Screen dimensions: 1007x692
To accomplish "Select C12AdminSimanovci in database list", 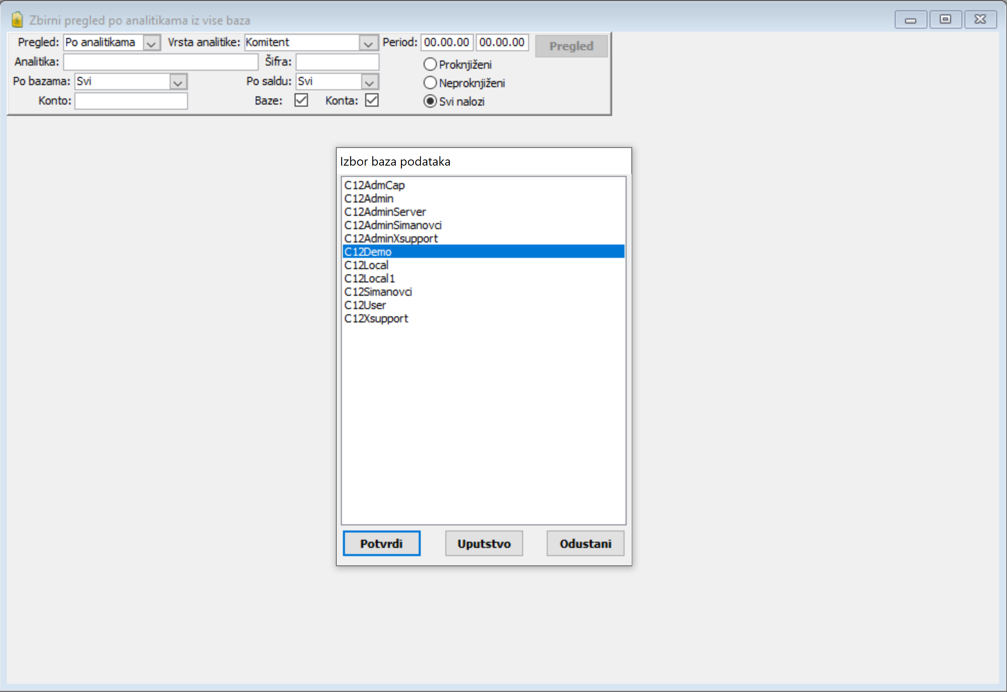I will pos(483,225).
